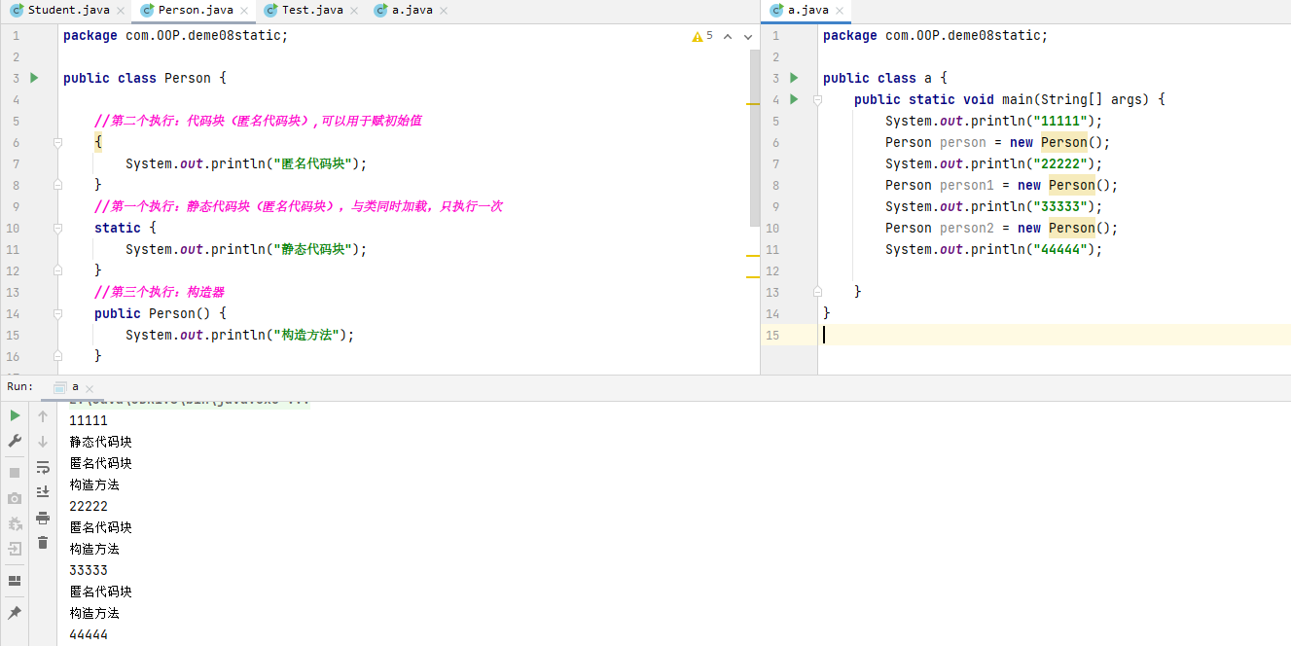Jump to previous highlighted problem chevron

click(728, 36)
